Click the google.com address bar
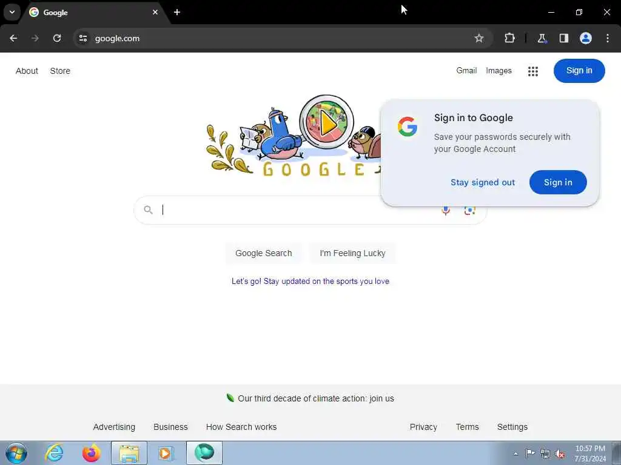This screenshot has width=621, height=465. click(x=283, y=38)
